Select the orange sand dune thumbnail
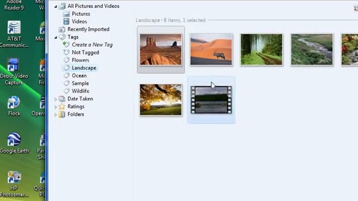This screenshot has width=358, height=201. tap(211, 49)
